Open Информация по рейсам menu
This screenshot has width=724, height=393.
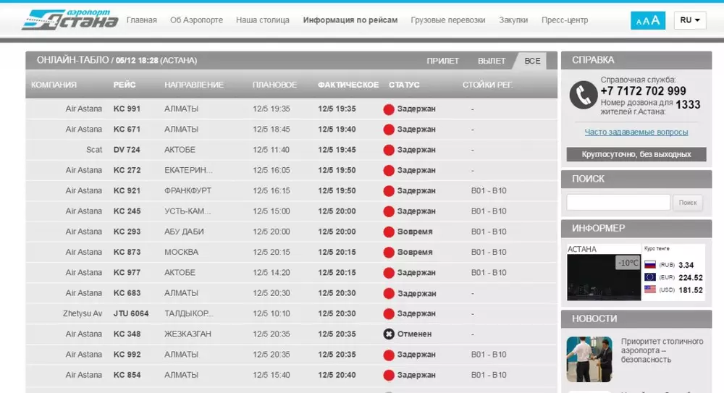[x=350, y=20]
